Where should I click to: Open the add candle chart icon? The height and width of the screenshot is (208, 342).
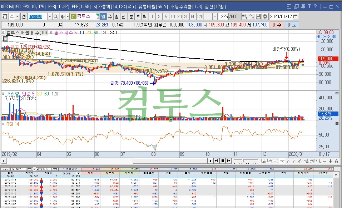pyautogui.click(x=244, y=16)
